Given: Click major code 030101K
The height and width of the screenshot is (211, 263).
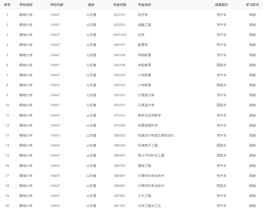Looking at the screenshot, I should pos(120,35).
